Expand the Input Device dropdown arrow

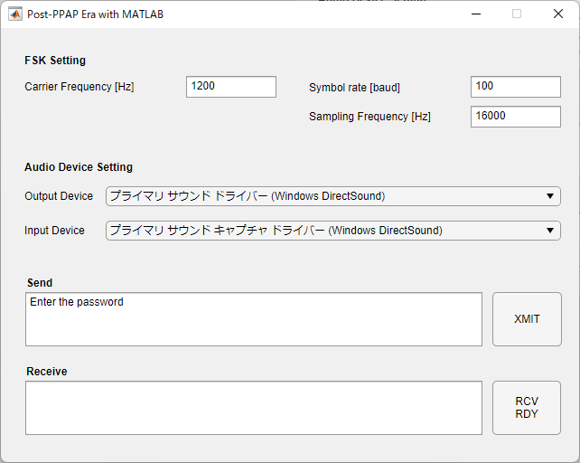point(550,231)
